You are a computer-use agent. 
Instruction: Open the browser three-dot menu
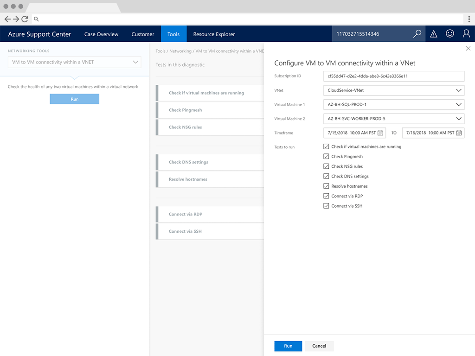469,19
